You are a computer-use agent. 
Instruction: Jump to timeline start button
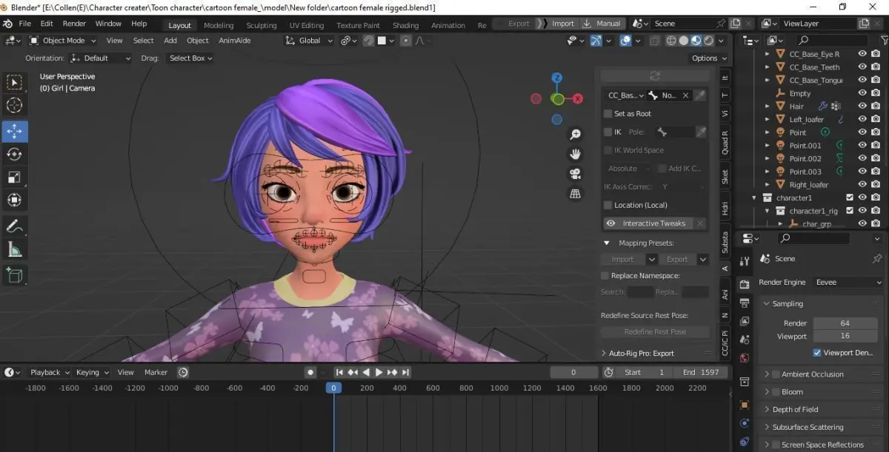coord(339,372)
